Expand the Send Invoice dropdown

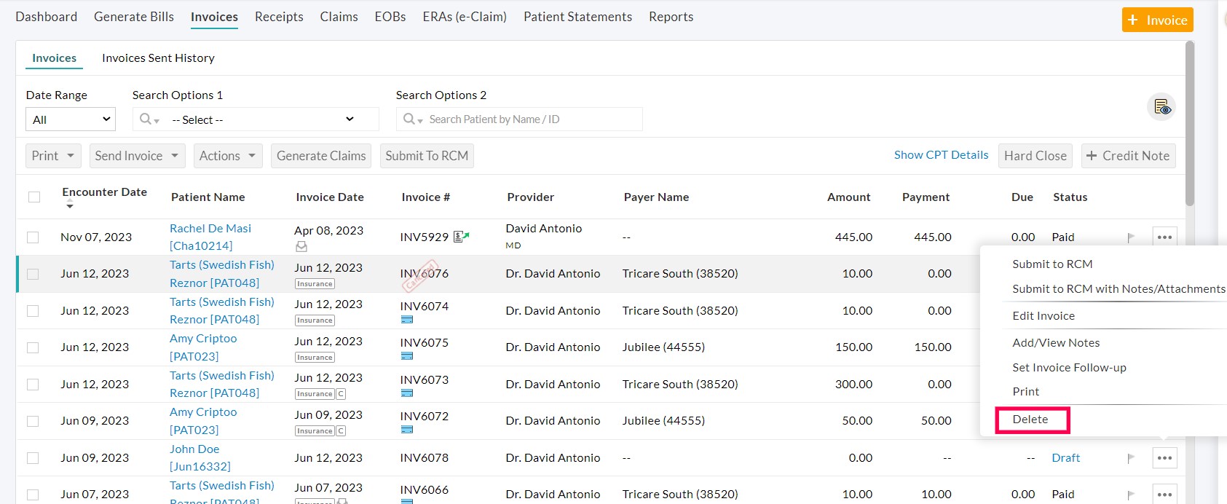[x=137, y=156]
